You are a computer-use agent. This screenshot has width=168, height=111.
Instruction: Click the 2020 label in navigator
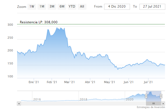click(130, 99)
